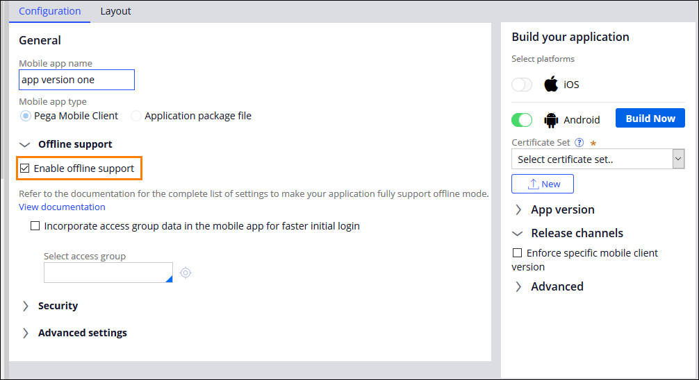This screenshot has width=699, height=380.
Task: Switch to the Layout tab
Action: [115, 11]
